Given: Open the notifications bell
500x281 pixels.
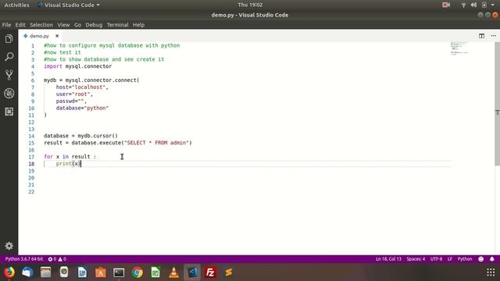Looking at the screenshot, I should point(492,259).
